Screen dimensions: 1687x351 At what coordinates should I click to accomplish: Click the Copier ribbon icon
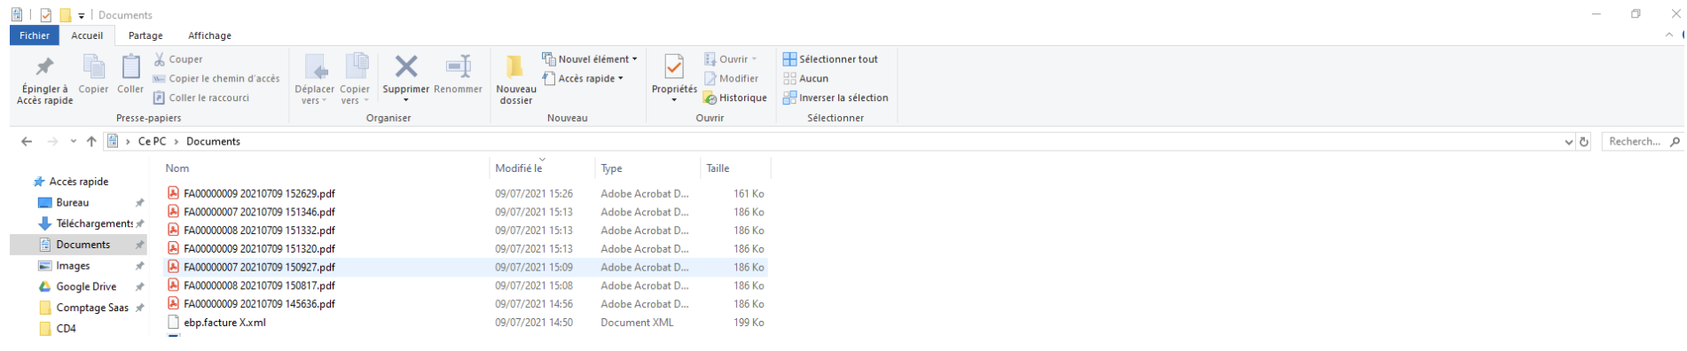pyautogui.click(x=93, y=66)
